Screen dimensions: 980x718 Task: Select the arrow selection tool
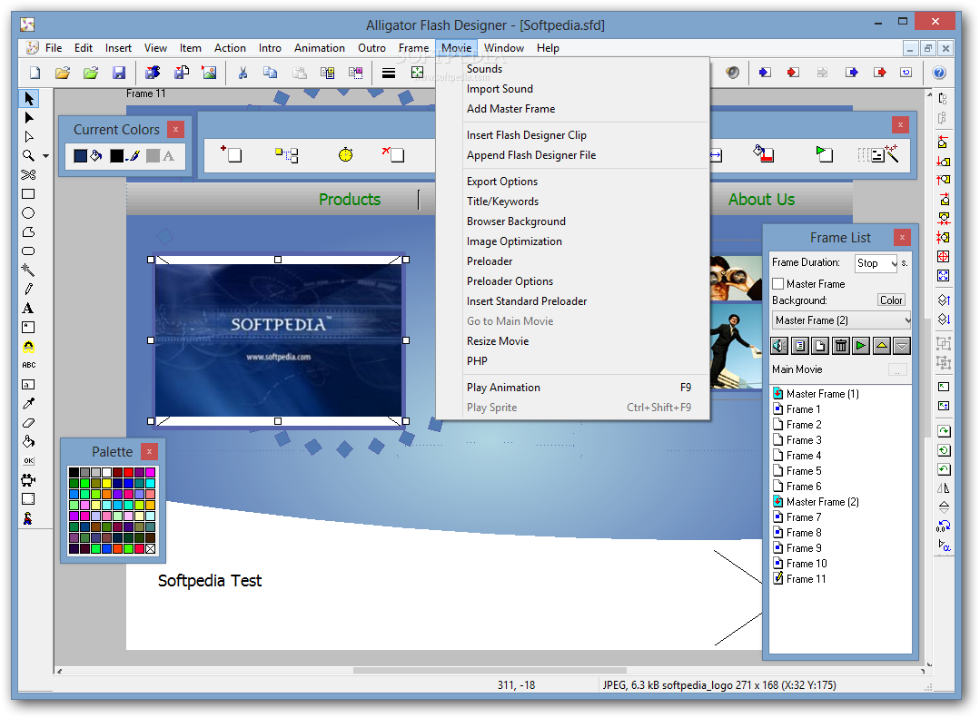29,99
